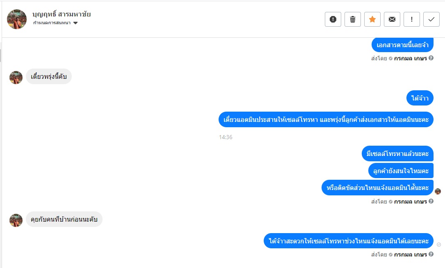This screenshot has height=268, width=445.
Task: Click help icon beside last กรกมล เกษร label
Action: coord(431,254)
